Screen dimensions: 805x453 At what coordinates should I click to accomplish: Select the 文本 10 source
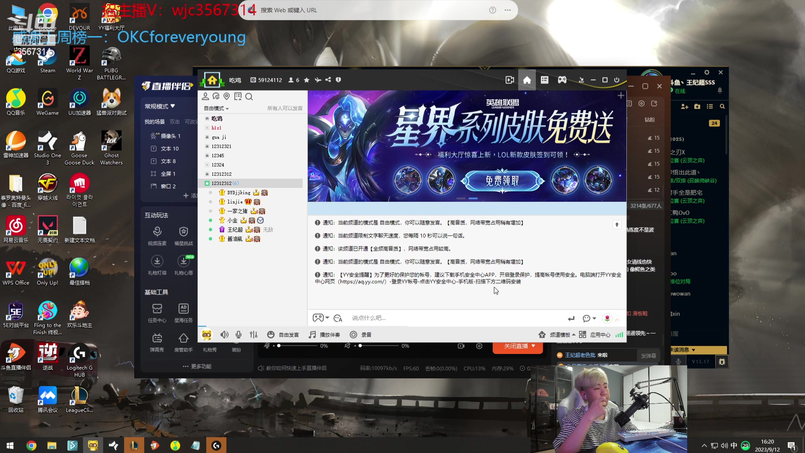coord(170,148)
